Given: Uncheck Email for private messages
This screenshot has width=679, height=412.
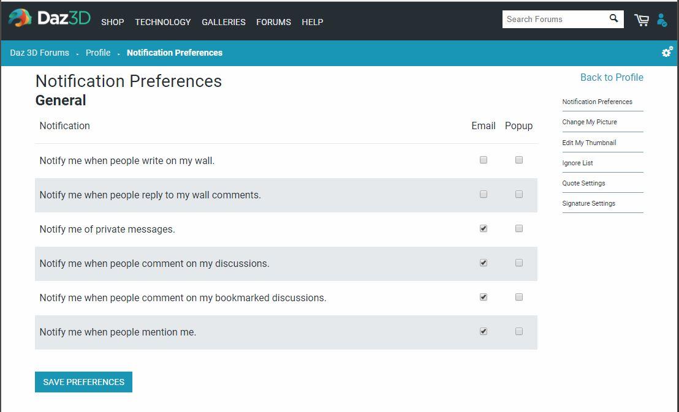Looking at the screenshot, I should 484,228.
